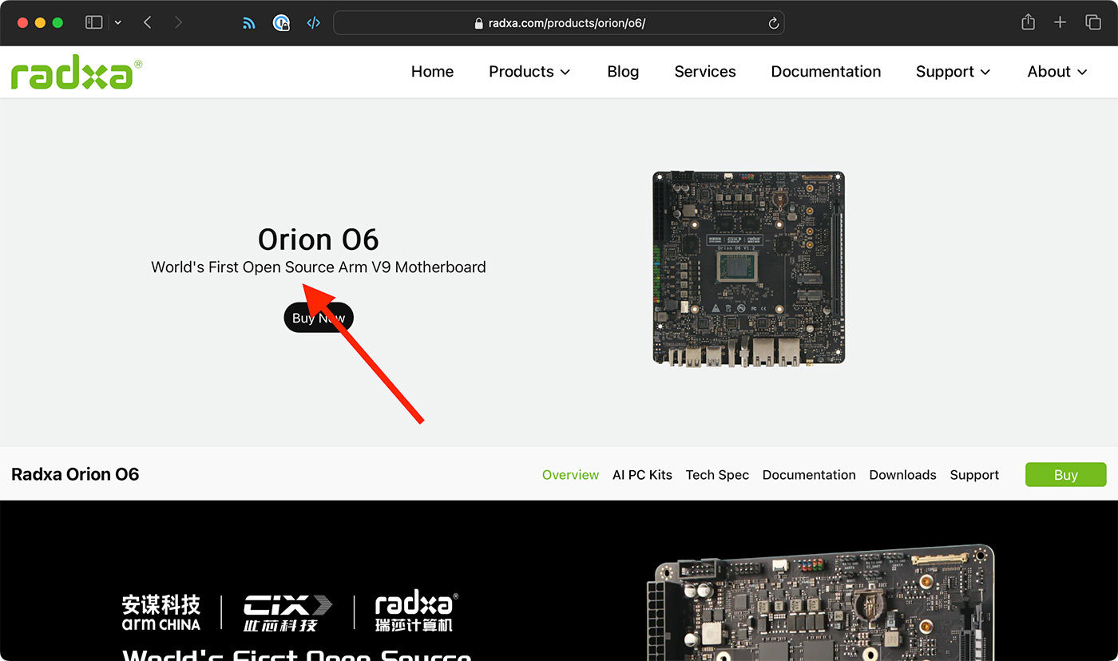Screen dimensions: 1118x661
Task: Click the padlock icon in address bar
Action: click(x=479, y=23)
